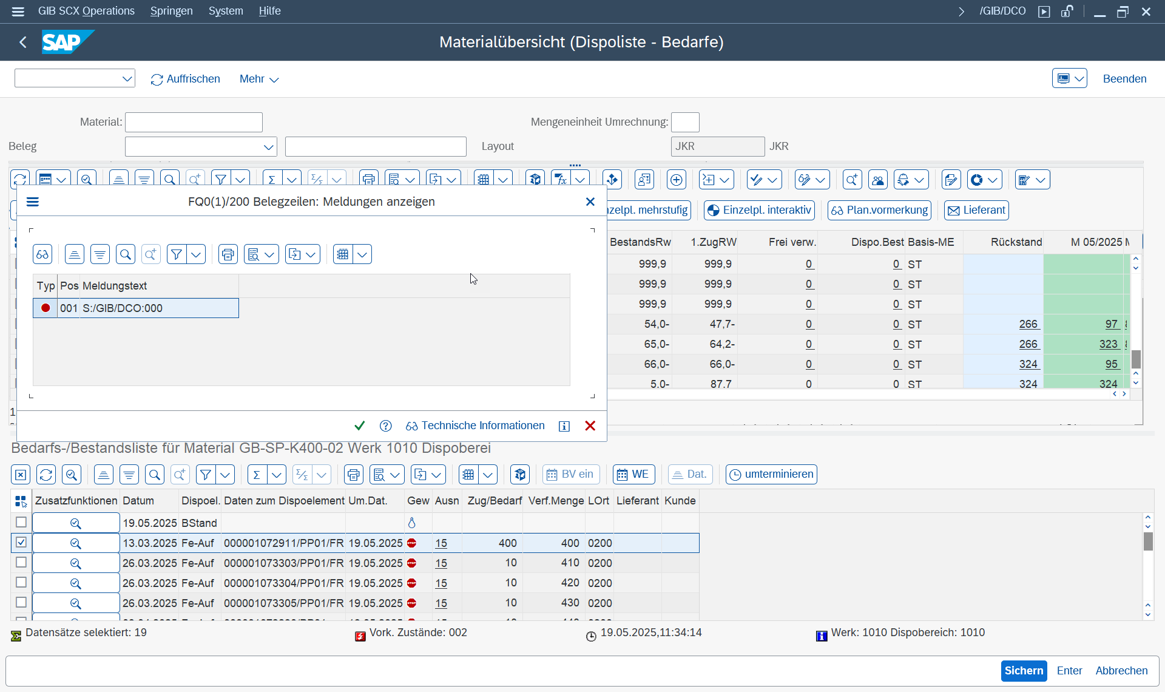
Task: Expand the Beleg combo box
Action: pos(268,147)
